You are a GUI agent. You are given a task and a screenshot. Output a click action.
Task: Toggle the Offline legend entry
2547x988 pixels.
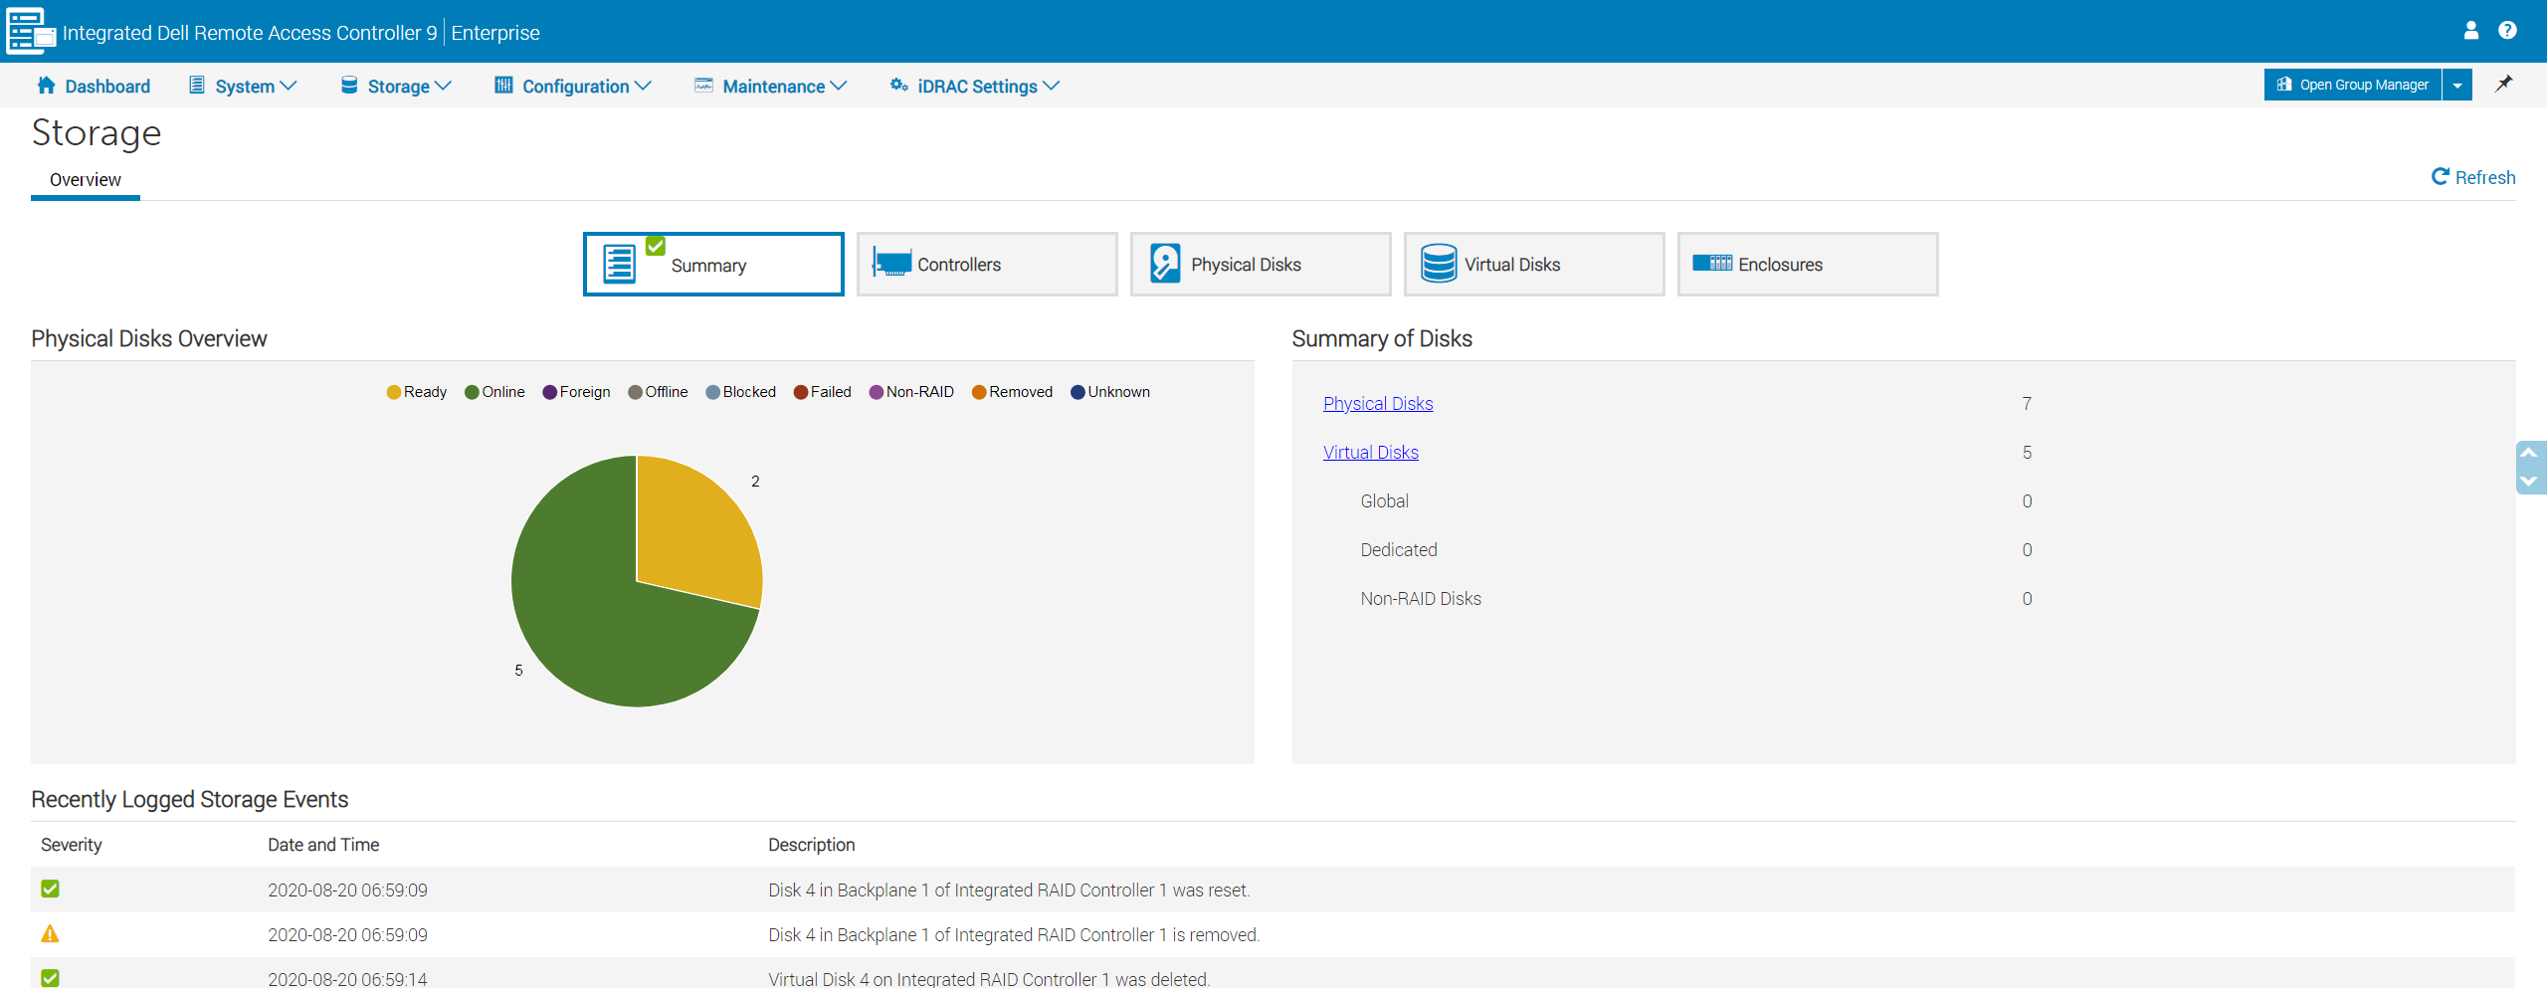point(659,392)
